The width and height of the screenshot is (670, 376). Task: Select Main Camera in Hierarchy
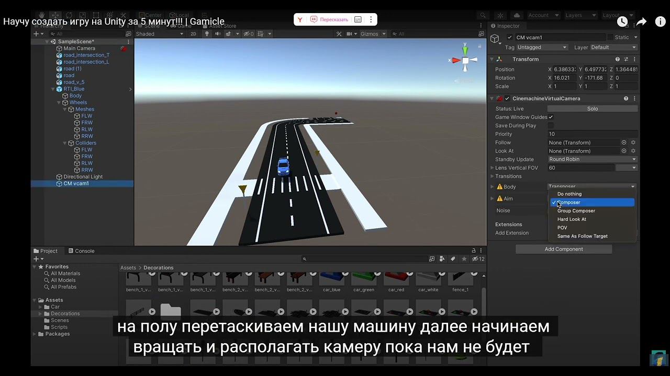click(x=79, y=48)
